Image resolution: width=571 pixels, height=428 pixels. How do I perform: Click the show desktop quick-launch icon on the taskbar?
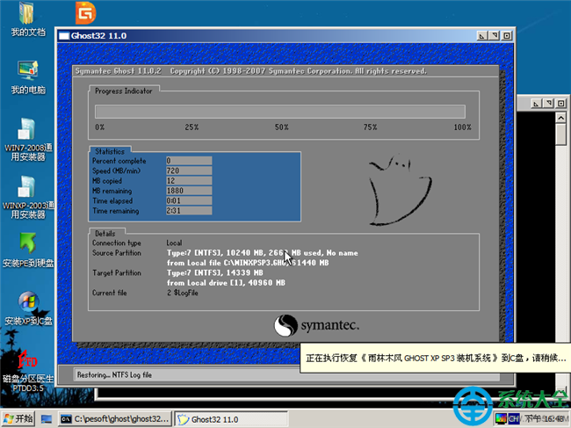47,419
